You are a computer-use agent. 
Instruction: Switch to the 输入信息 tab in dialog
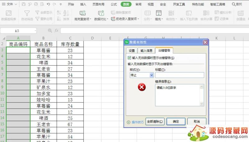click(x=146, y=51)
